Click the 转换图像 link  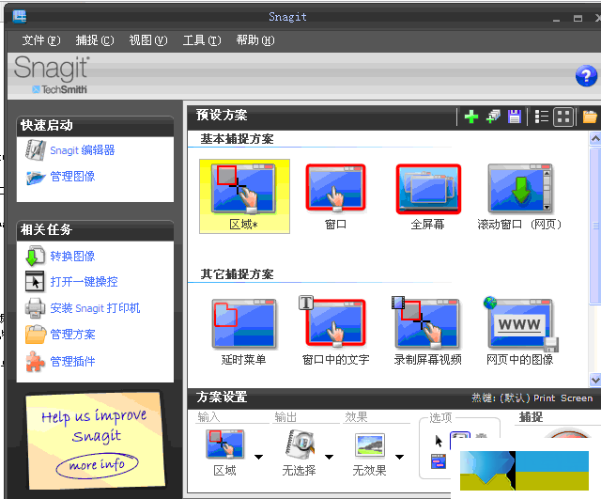tap(73, 256)
